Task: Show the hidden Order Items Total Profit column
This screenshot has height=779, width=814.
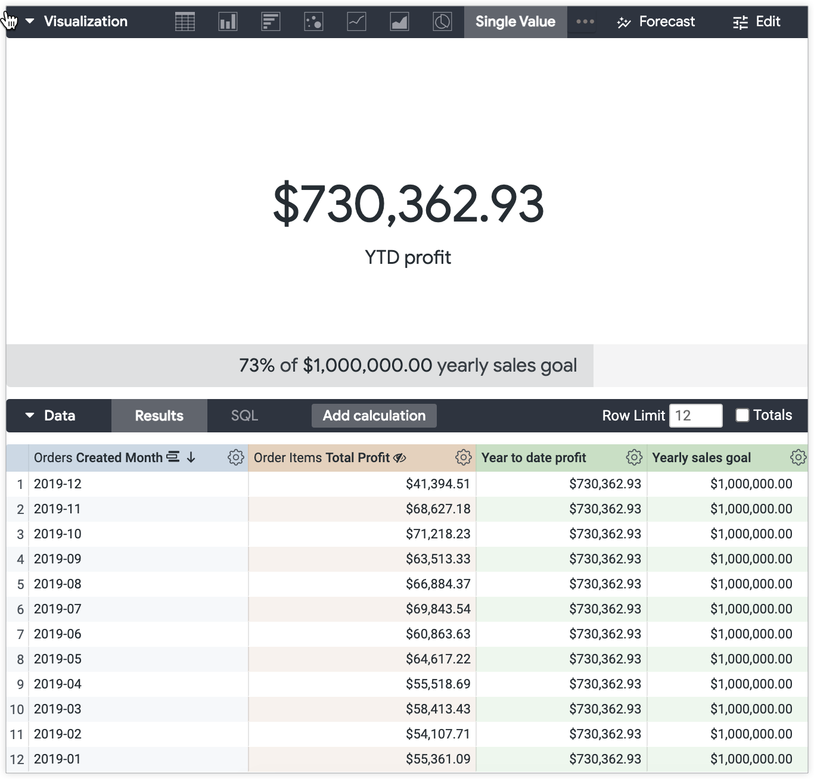Action: 400,457
